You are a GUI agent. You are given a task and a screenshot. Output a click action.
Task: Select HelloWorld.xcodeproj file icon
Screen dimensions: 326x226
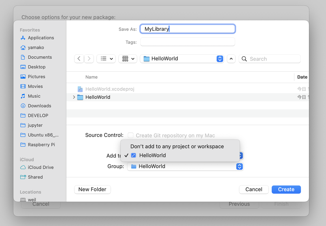coord(80,89)
